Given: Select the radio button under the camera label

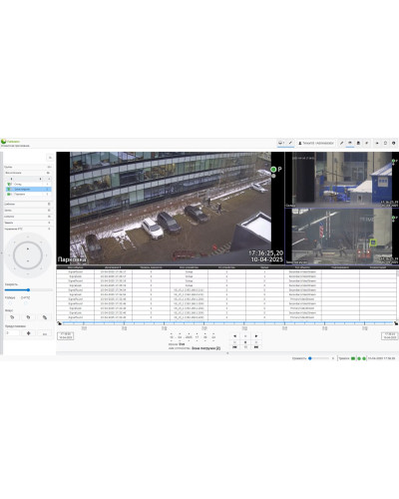Looking at the screenshot, I should (x=10, y=302).
